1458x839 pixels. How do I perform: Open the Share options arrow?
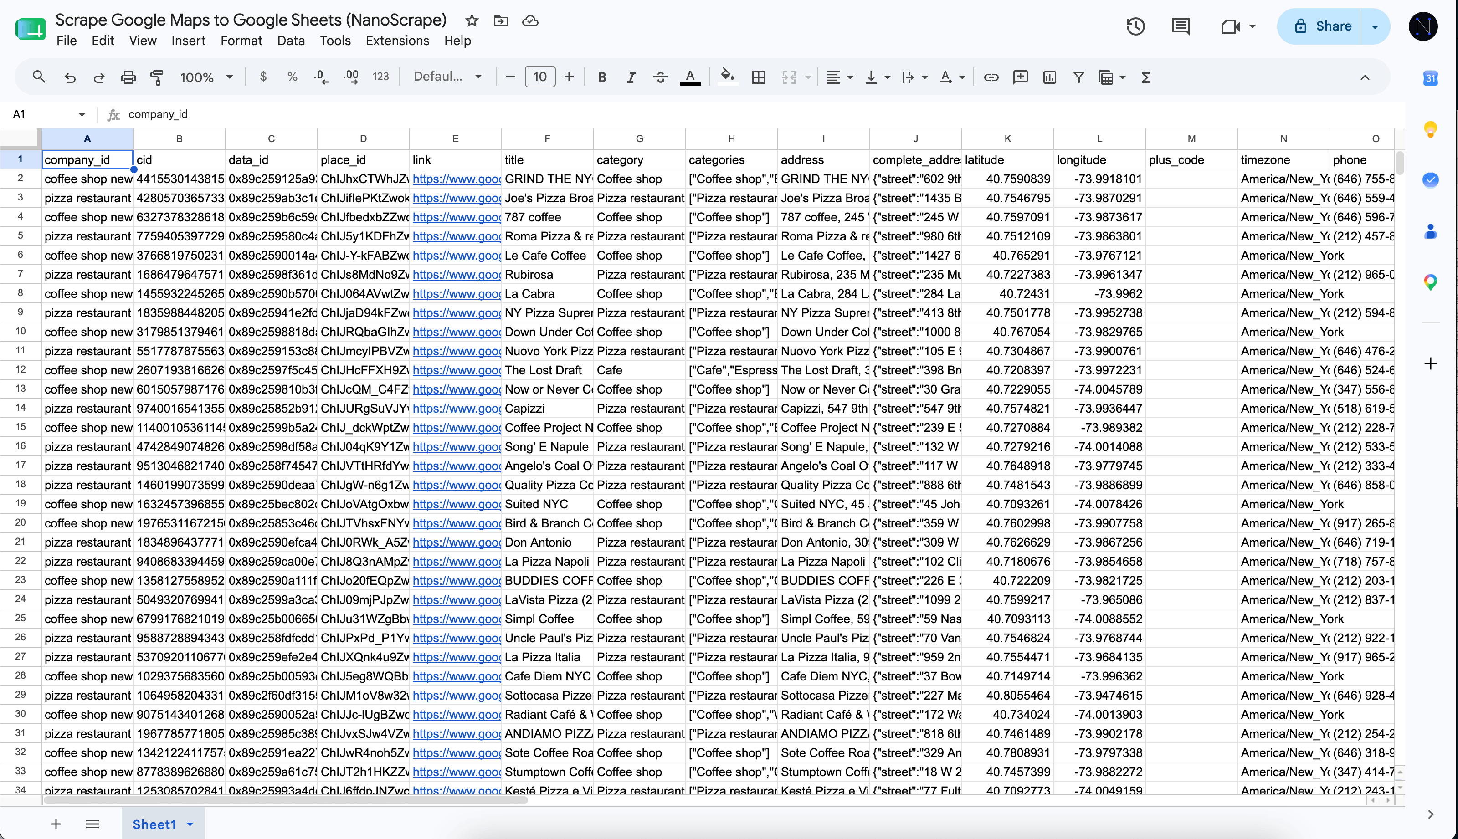(x=1375, y=26)
